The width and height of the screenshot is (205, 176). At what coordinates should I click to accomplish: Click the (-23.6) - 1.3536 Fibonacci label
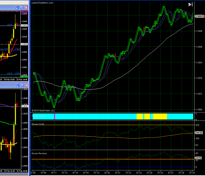(x=13, y=74)
